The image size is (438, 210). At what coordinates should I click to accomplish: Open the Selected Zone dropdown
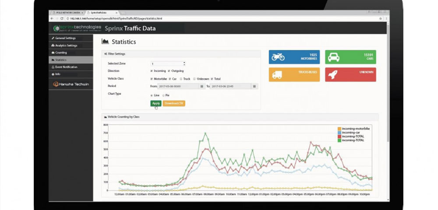pos(168,63)
